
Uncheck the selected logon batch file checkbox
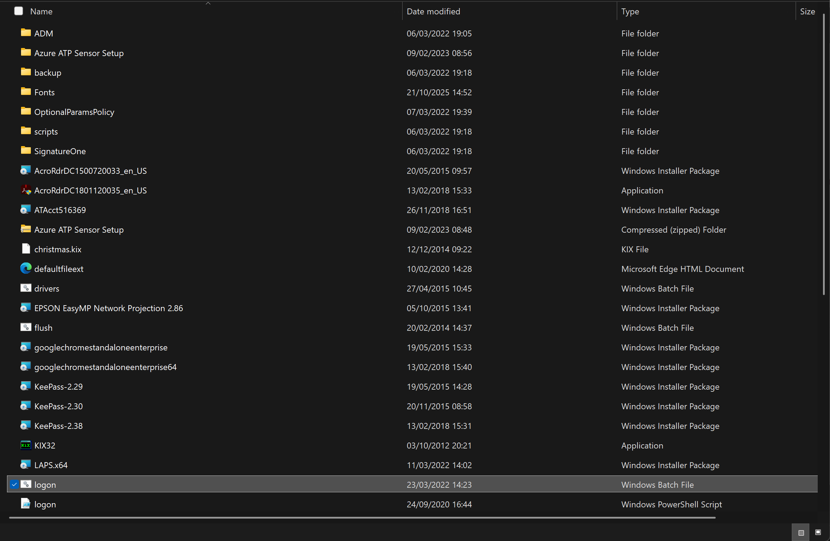coord(14,485)
